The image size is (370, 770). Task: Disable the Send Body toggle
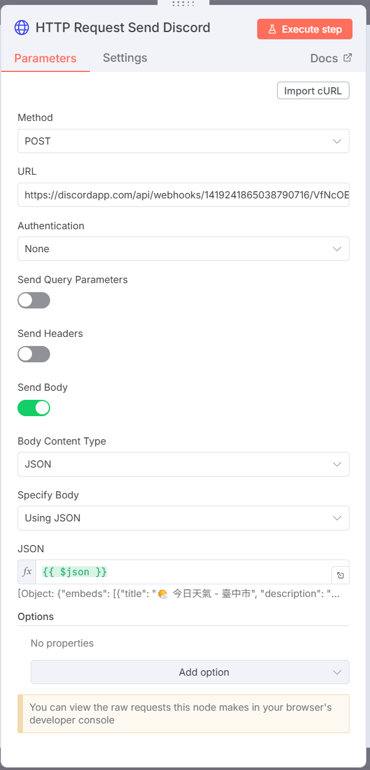tap(34, 408)
